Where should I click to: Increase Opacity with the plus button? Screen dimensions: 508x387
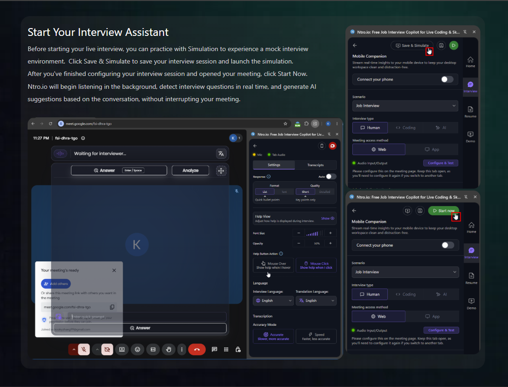click(331, 243)
